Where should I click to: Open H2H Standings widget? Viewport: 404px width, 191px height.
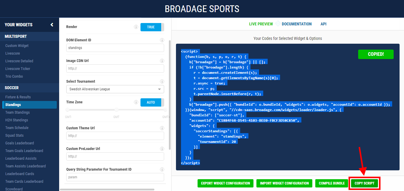[17, 120]
